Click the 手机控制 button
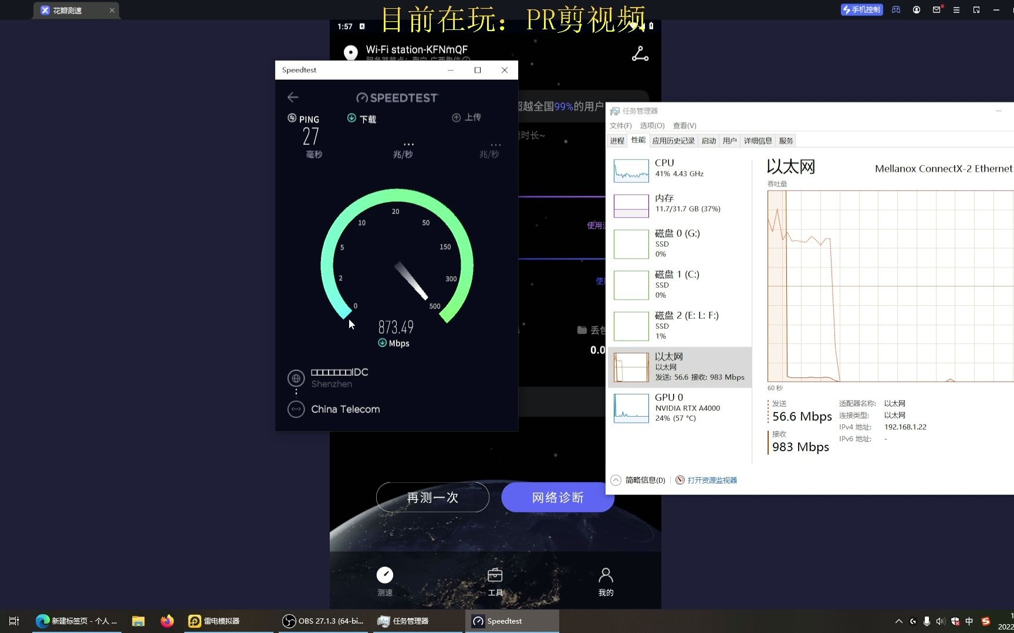The height and width of the screenshot is (633, 1014). [x=862, y=9]
